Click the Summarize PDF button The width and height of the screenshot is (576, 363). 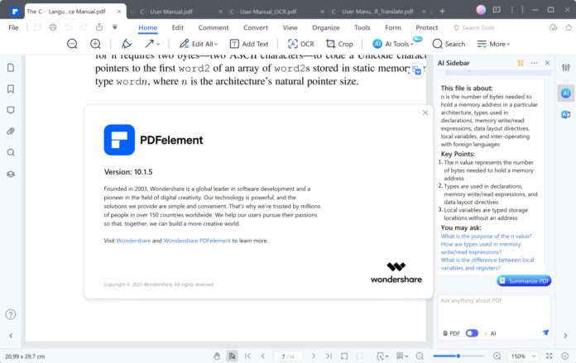click(x=524, y=281)
